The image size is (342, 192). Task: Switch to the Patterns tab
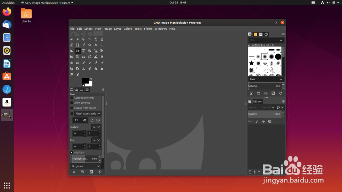(x=255, y=34)
